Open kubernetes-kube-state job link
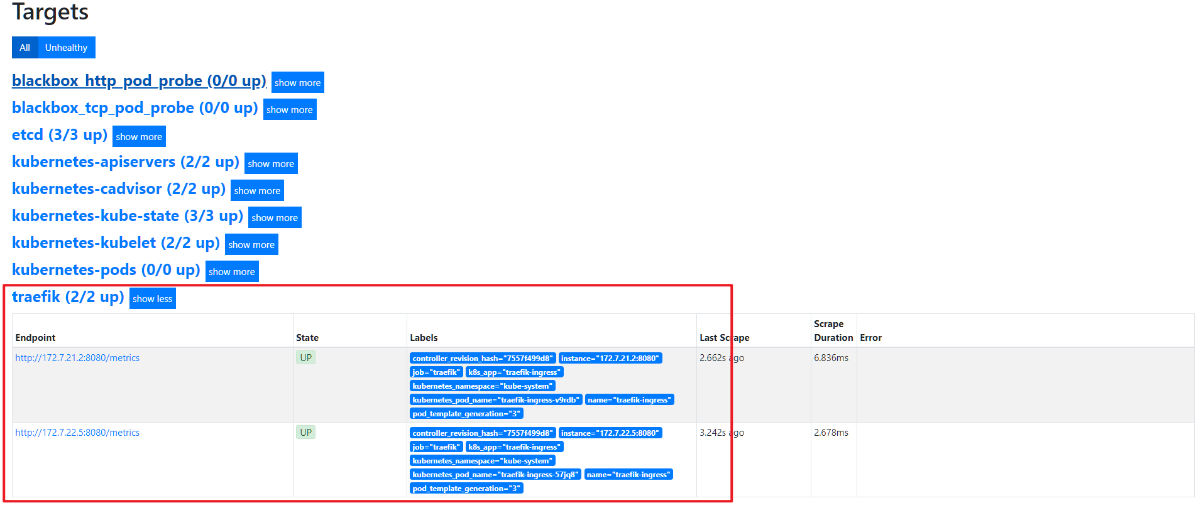Viewport: 1196px width, 508px height. coord(128,216)
